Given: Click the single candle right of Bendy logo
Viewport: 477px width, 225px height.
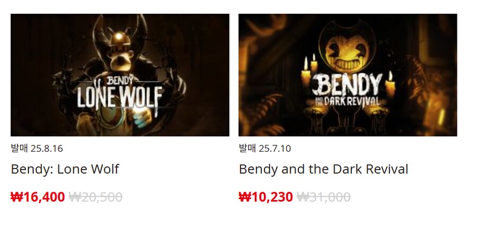Looking at the screenshot, I should [390, 84].
